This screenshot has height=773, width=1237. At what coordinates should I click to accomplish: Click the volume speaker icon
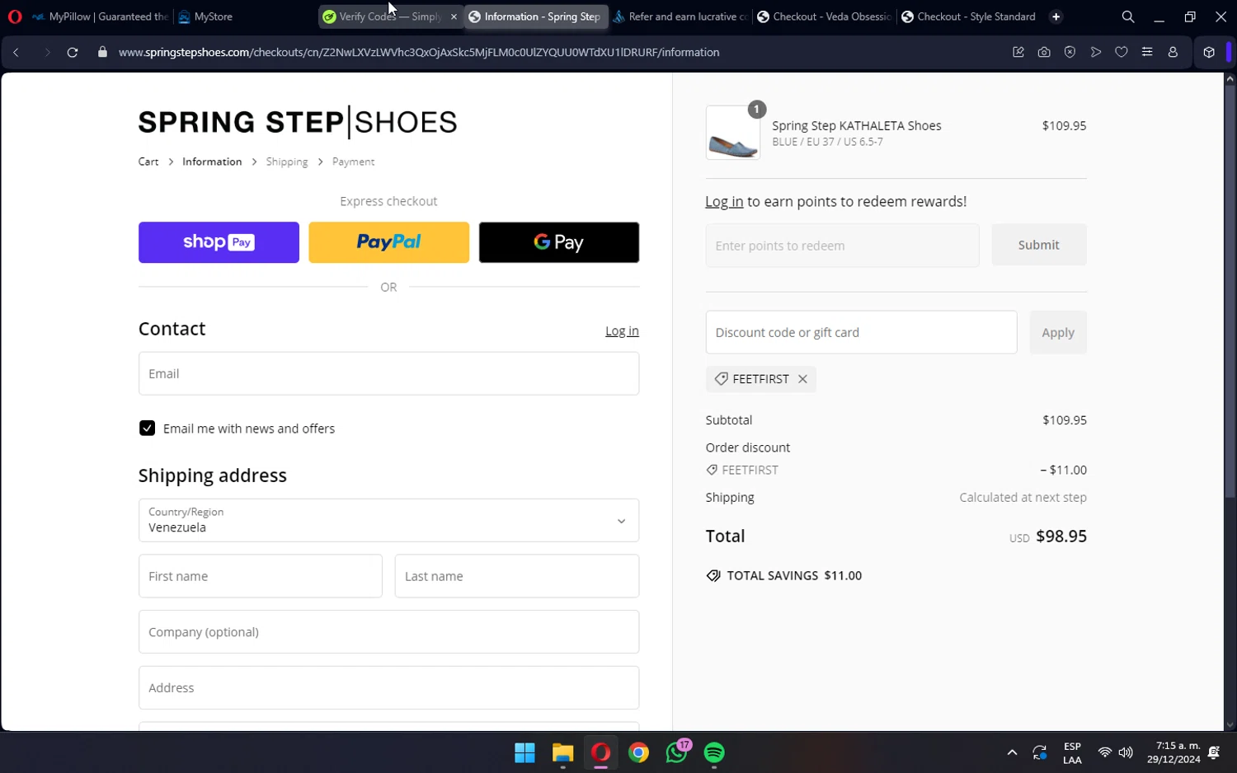pyautogui.click(x=1126, y=752)
